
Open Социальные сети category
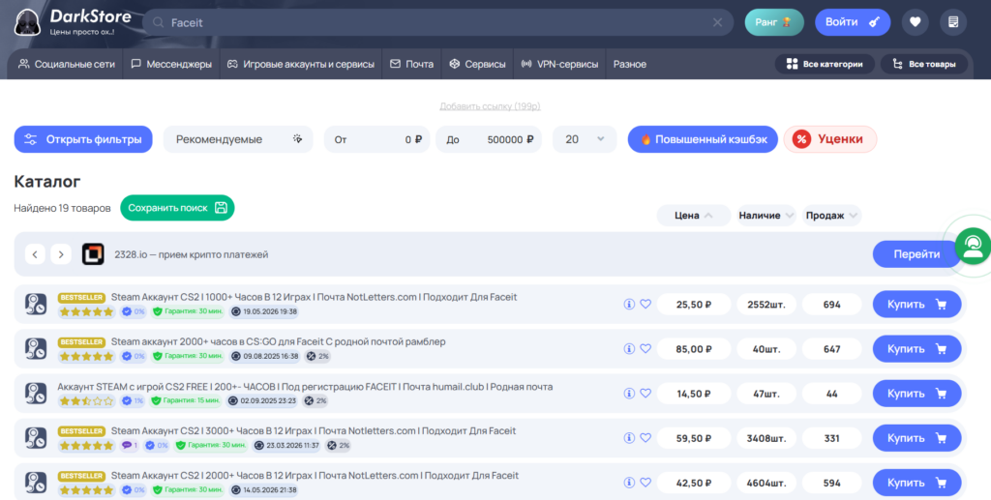pyautogui.click(x=67, y=64)
